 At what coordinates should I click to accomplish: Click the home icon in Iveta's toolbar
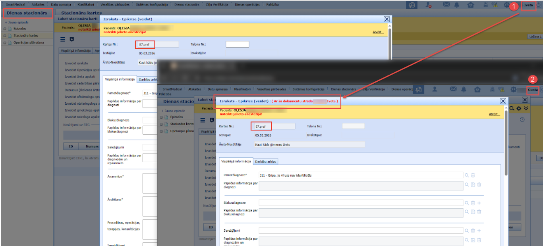point(471,5)
